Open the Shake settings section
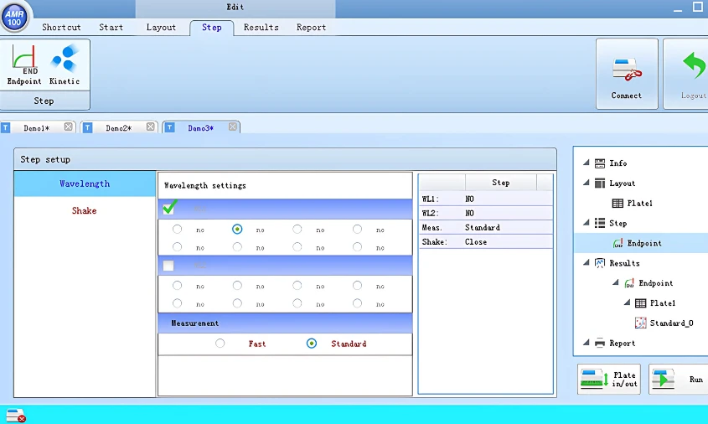This screenshot has width=708, height=424. click(x=85, y=211)
